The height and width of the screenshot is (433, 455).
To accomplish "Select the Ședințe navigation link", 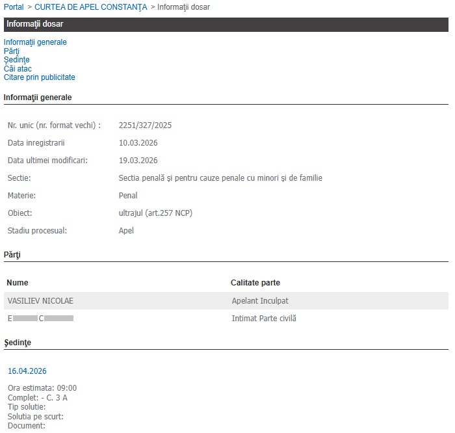I will [x=16, y=60].
